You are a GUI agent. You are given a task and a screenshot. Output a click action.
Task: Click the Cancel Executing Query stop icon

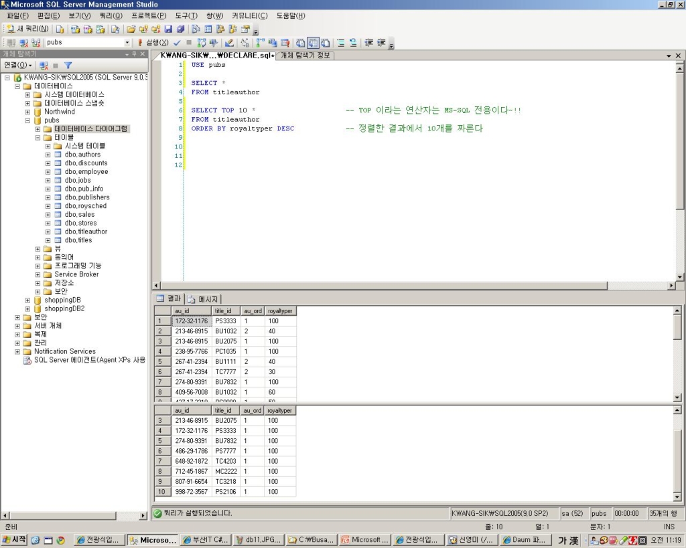point(189,42)
